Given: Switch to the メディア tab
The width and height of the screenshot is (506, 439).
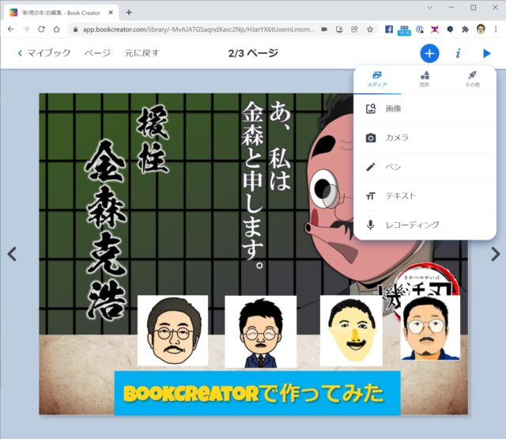Looking at the screenshot, I should [x=377, y=78].
